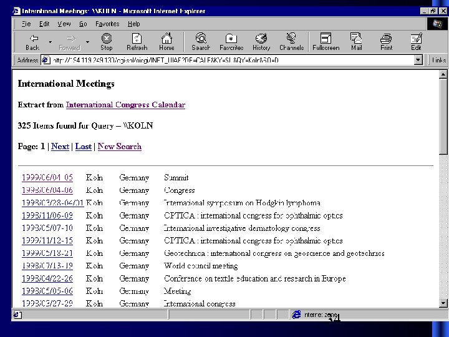449x337 pixels.
Task: Start a New Search
Action: (119, 147)
